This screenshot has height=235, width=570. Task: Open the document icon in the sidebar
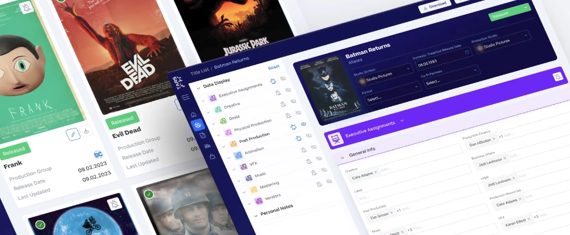pos(203,135)
